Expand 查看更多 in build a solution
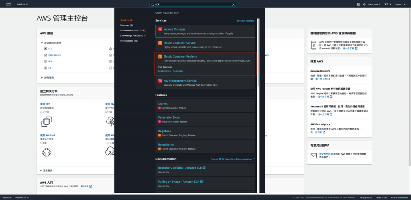The width and height of the screenshot is (411, 200). [x=46, y=170]
